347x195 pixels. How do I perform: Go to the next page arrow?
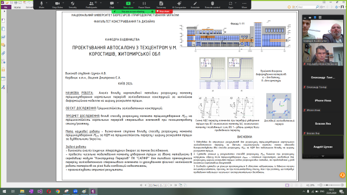(x=171, y=185)
